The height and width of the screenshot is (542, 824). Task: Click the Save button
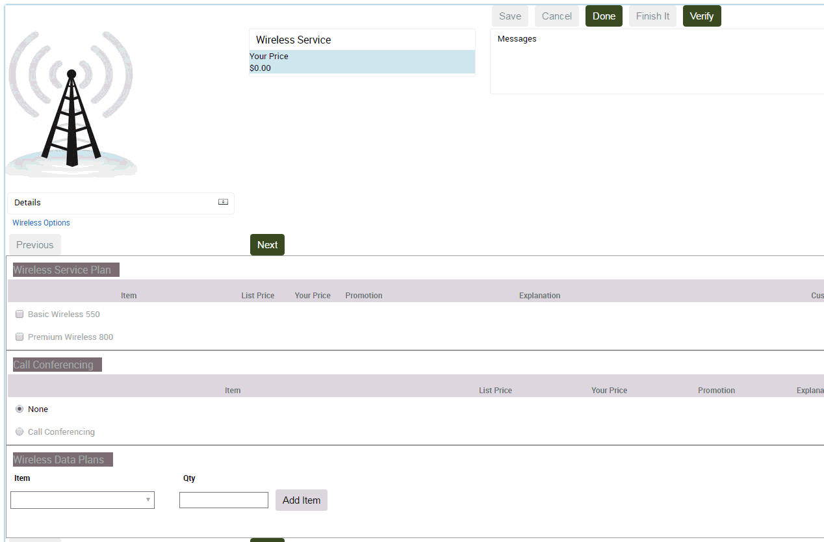[509, 16]
